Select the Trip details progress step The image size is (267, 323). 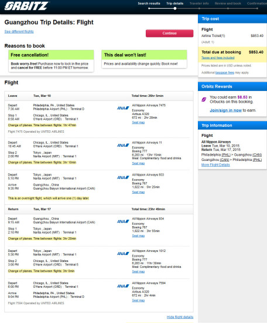(175, 4)
